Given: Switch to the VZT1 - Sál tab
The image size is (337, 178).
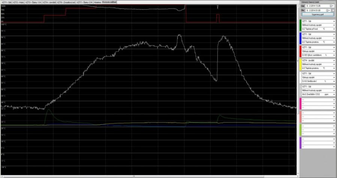Looking at the screenshot, I should pos(6,2).
